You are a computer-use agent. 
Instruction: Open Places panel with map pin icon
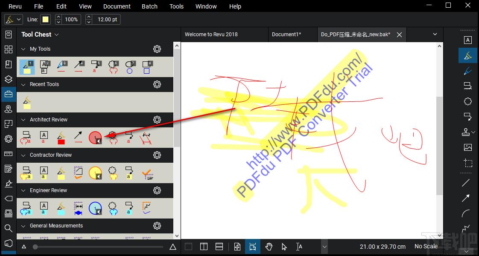pyautogui.click(x=9, y=109)
